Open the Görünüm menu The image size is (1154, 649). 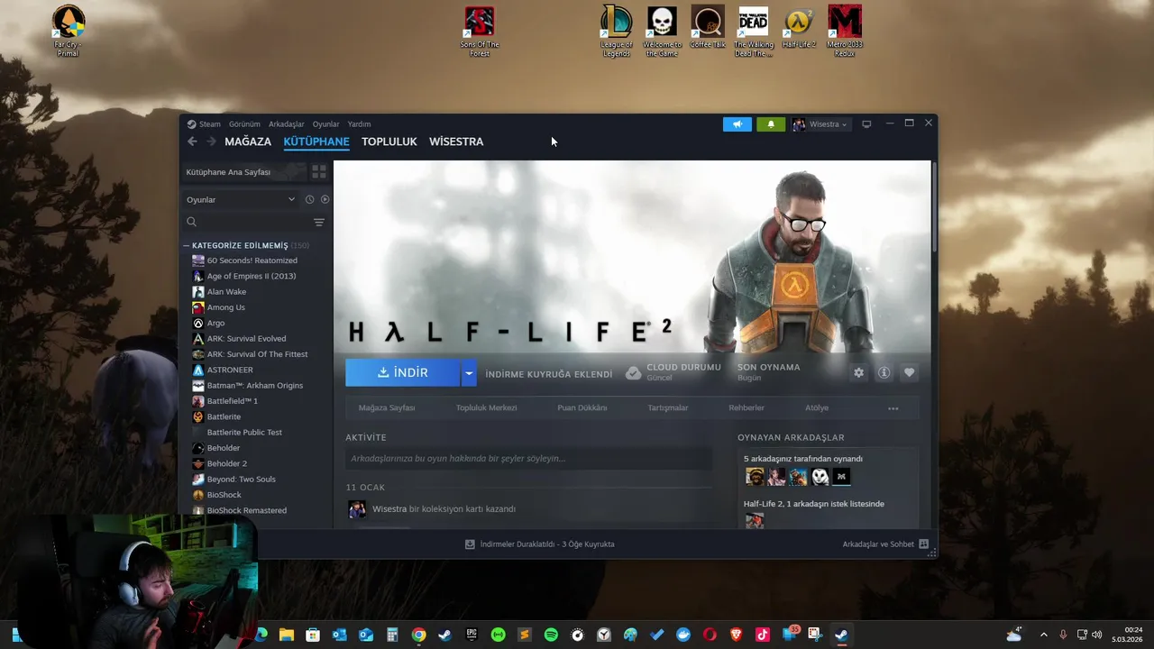click(x=244, y=124)
